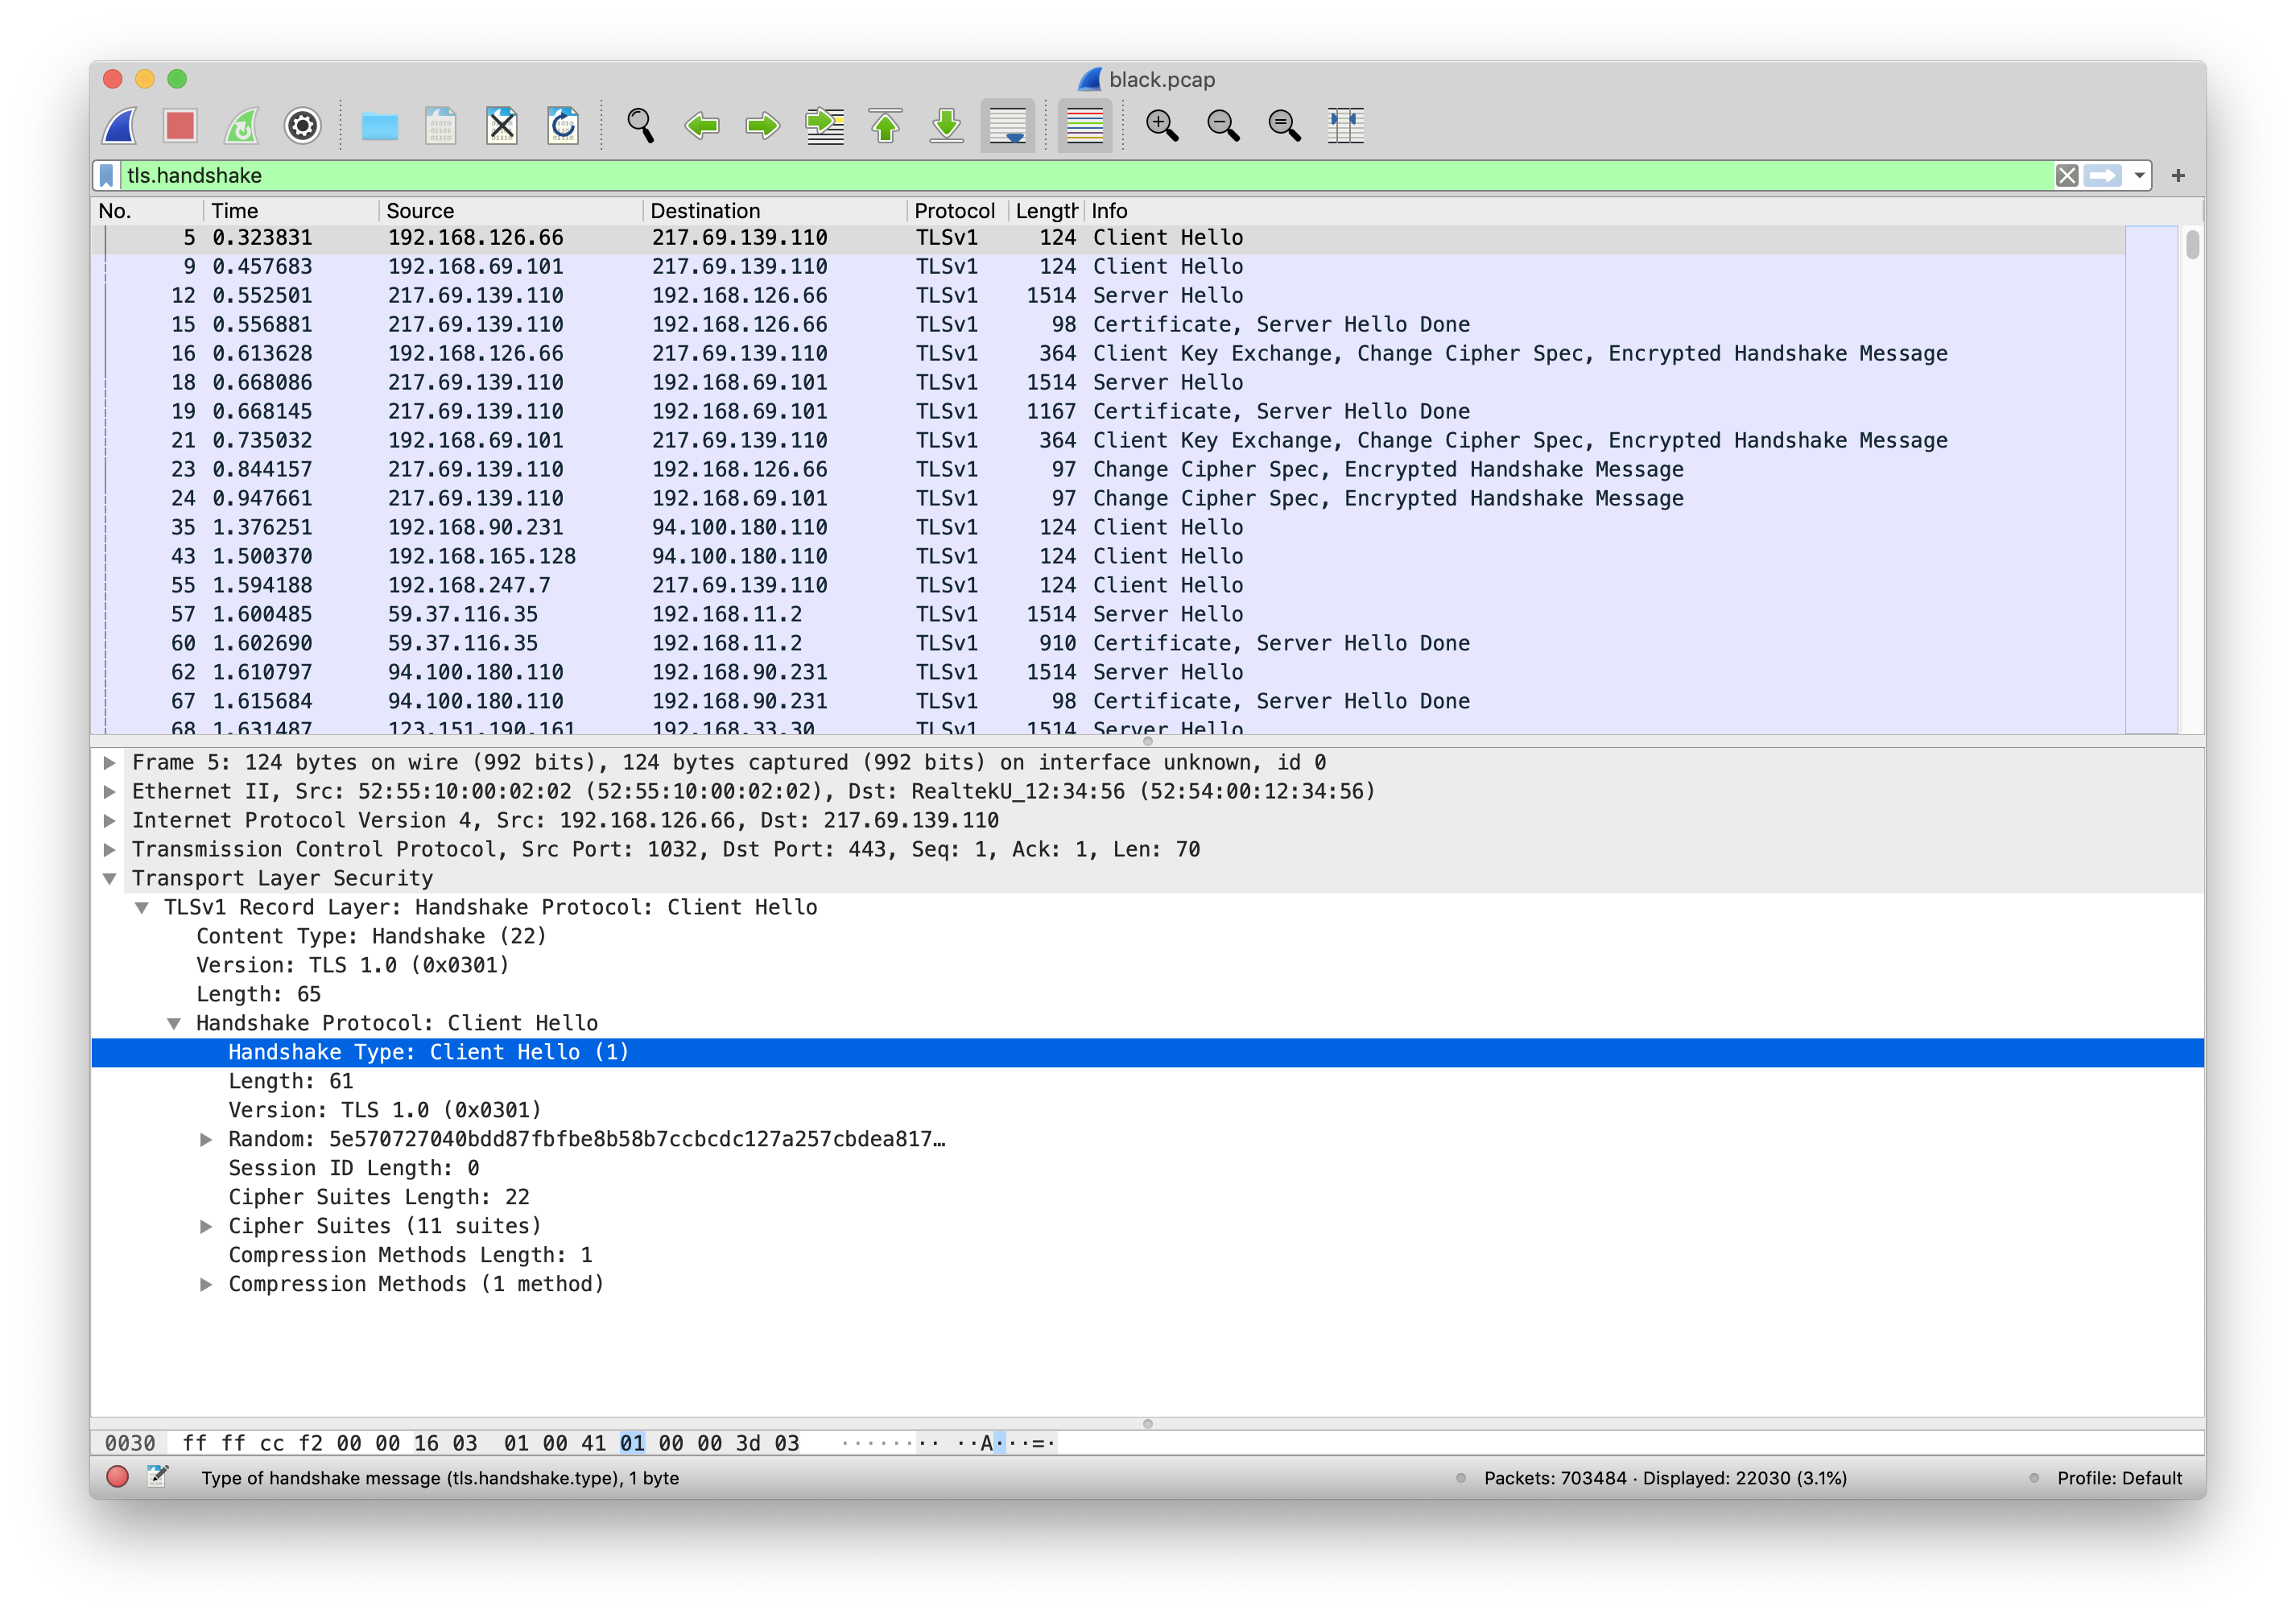Click the start capture shark fin icon
Viewport: 2296px width, 1618px height.
[x=120, y=126]
